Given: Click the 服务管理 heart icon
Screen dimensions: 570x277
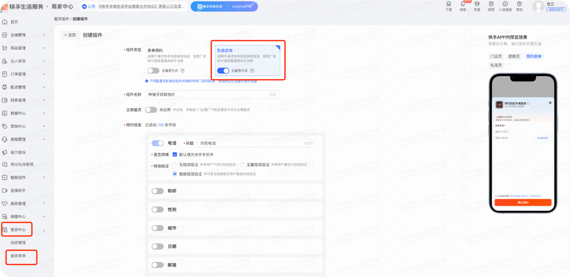Looking at the screenshot, I should 5,203.
